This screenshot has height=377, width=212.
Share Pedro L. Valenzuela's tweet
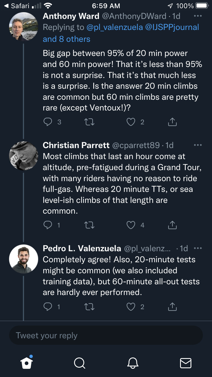[172, 306]
